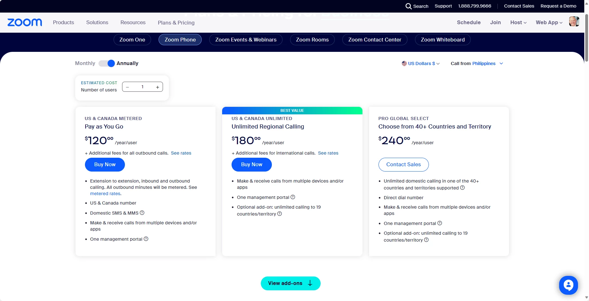Click help icon for Unlimited Regional optional add-on

click(x=280, y=214)
